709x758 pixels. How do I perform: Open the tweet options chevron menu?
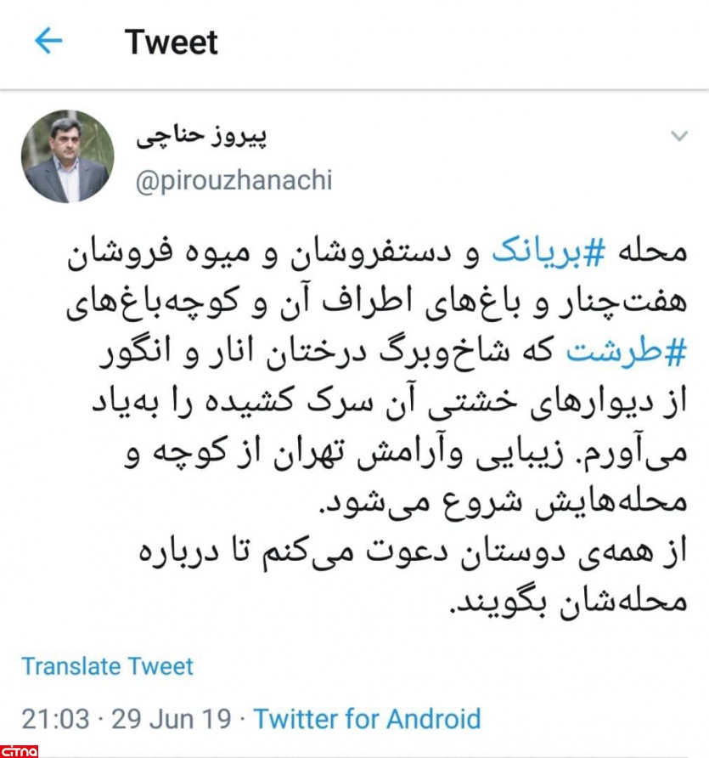[x=679, y=136]
